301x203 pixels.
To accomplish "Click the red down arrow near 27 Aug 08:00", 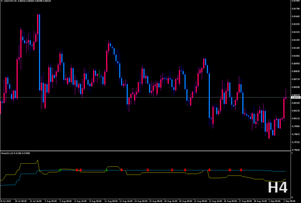I will [241, 170].
